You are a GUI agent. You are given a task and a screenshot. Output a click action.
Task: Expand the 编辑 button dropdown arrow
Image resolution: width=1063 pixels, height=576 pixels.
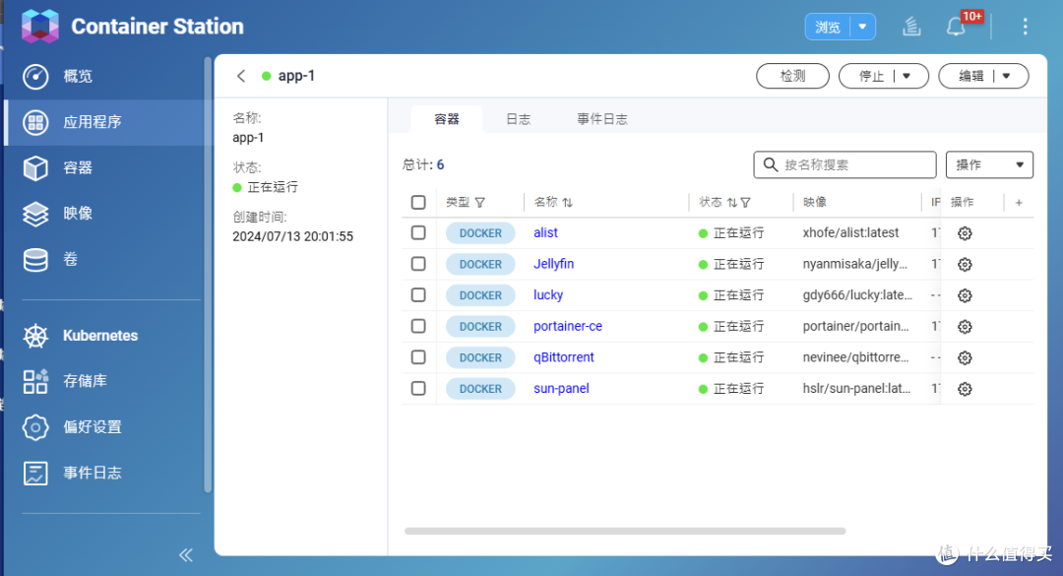click(x=1006, y=76)
